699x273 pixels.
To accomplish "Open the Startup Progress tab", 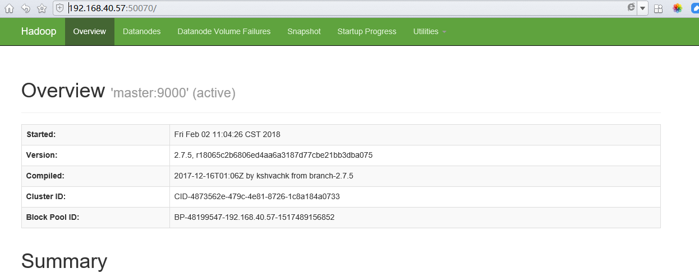I will pos(367,31).
